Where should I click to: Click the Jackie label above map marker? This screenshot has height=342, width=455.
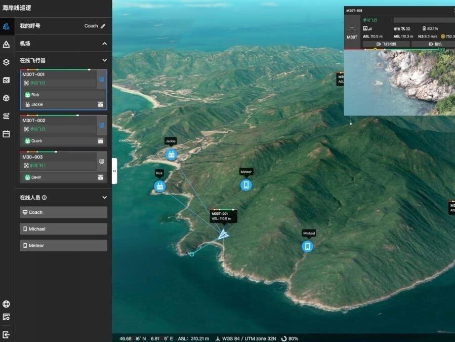(x=171, y=141)
